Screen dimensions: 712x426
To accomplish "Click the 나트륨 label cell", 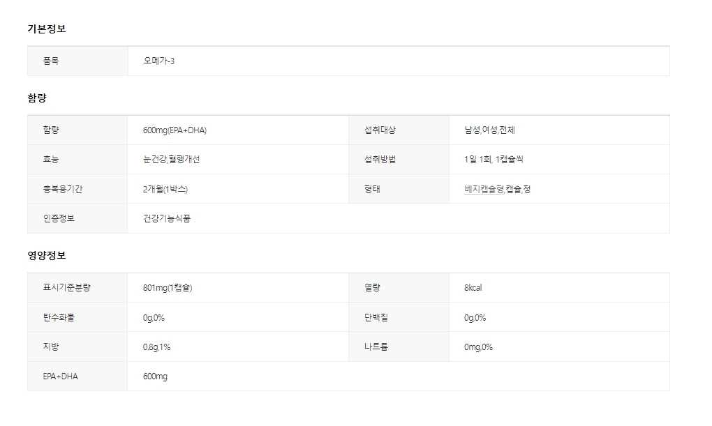I will click(x=376, y=347).
